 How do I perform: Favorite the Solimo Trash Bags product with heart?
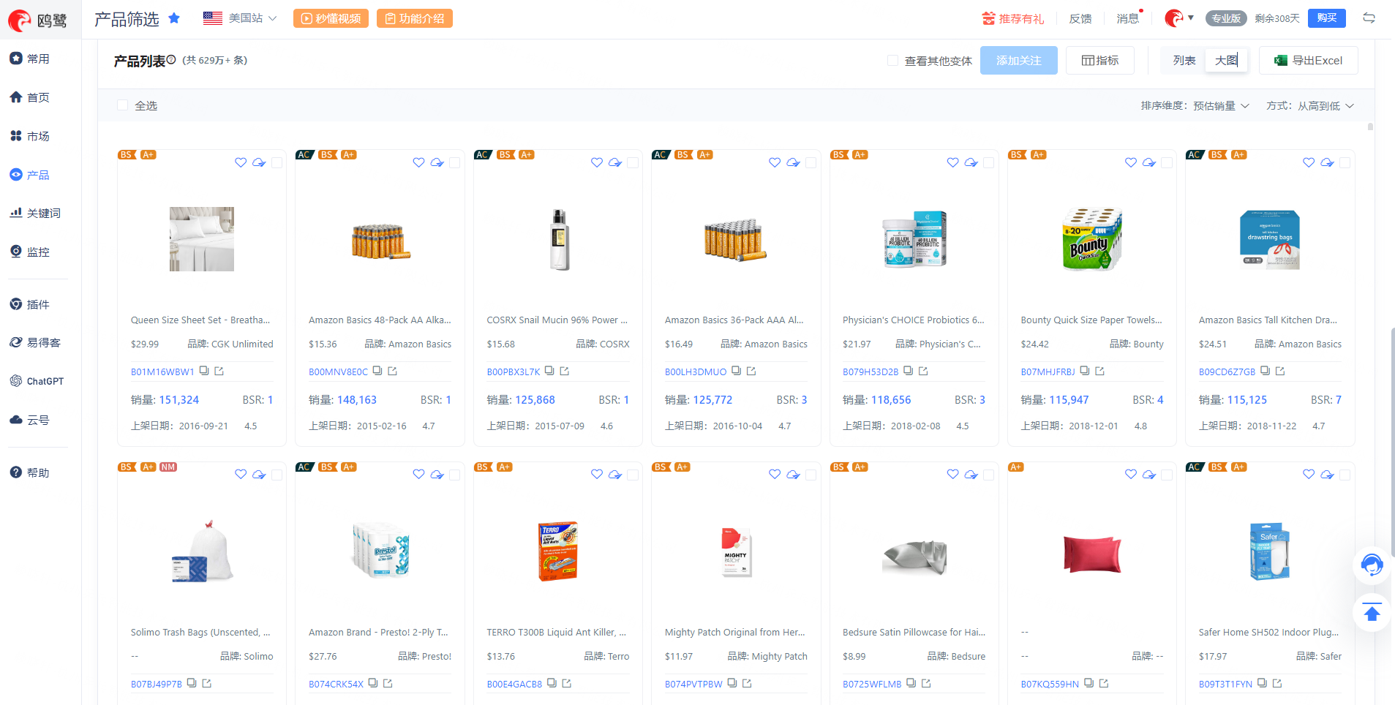(241, 474)
